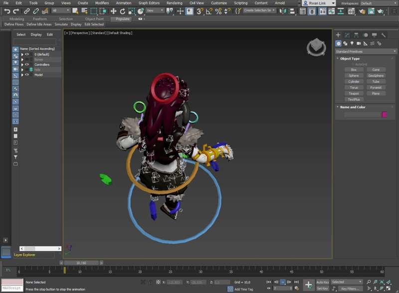Click the Select and Place icon
Image resolution: width=399 pixels, height=293 pixels.
(x=141, y=11)
